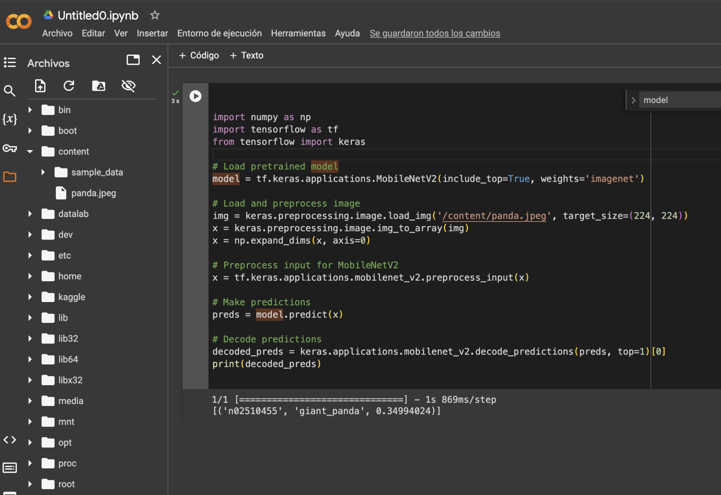Select the Files folder sidebar icon
721x495 pixels.
click(10, 176)
